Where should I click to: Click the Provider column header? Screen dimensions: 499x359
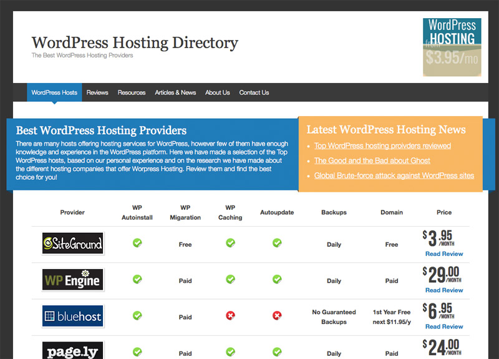pos(72,212)
